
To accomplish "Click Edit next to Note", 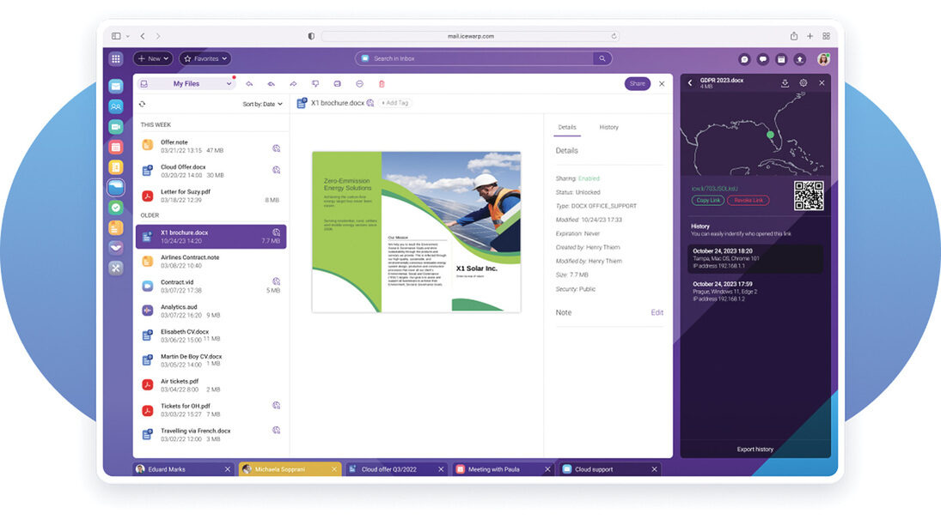I will (657, 312).
